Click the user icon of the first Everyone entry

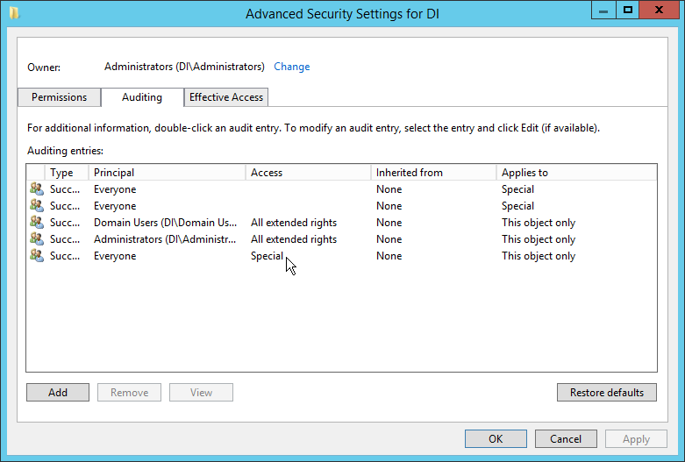point(36,189)
